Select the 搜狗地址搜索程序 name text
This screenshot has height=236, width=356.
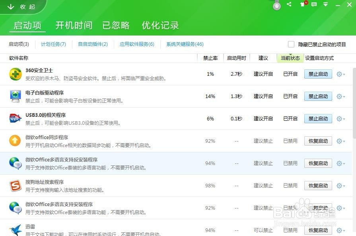point(45,182)
